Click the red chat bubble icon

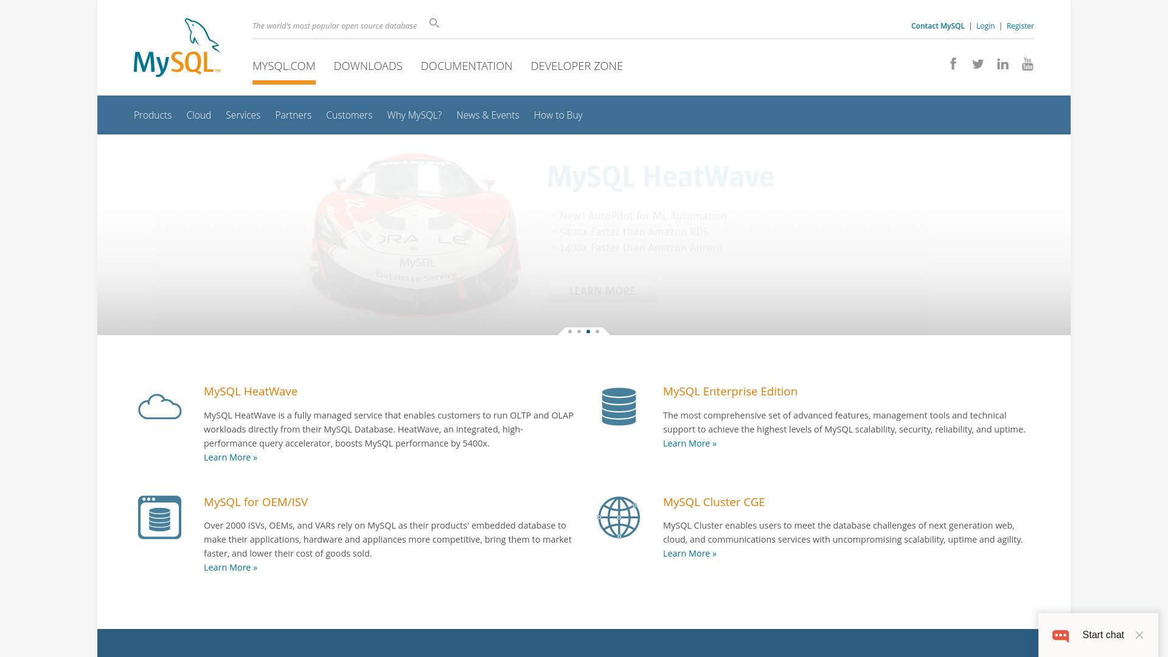click(x=1061, y=635)
